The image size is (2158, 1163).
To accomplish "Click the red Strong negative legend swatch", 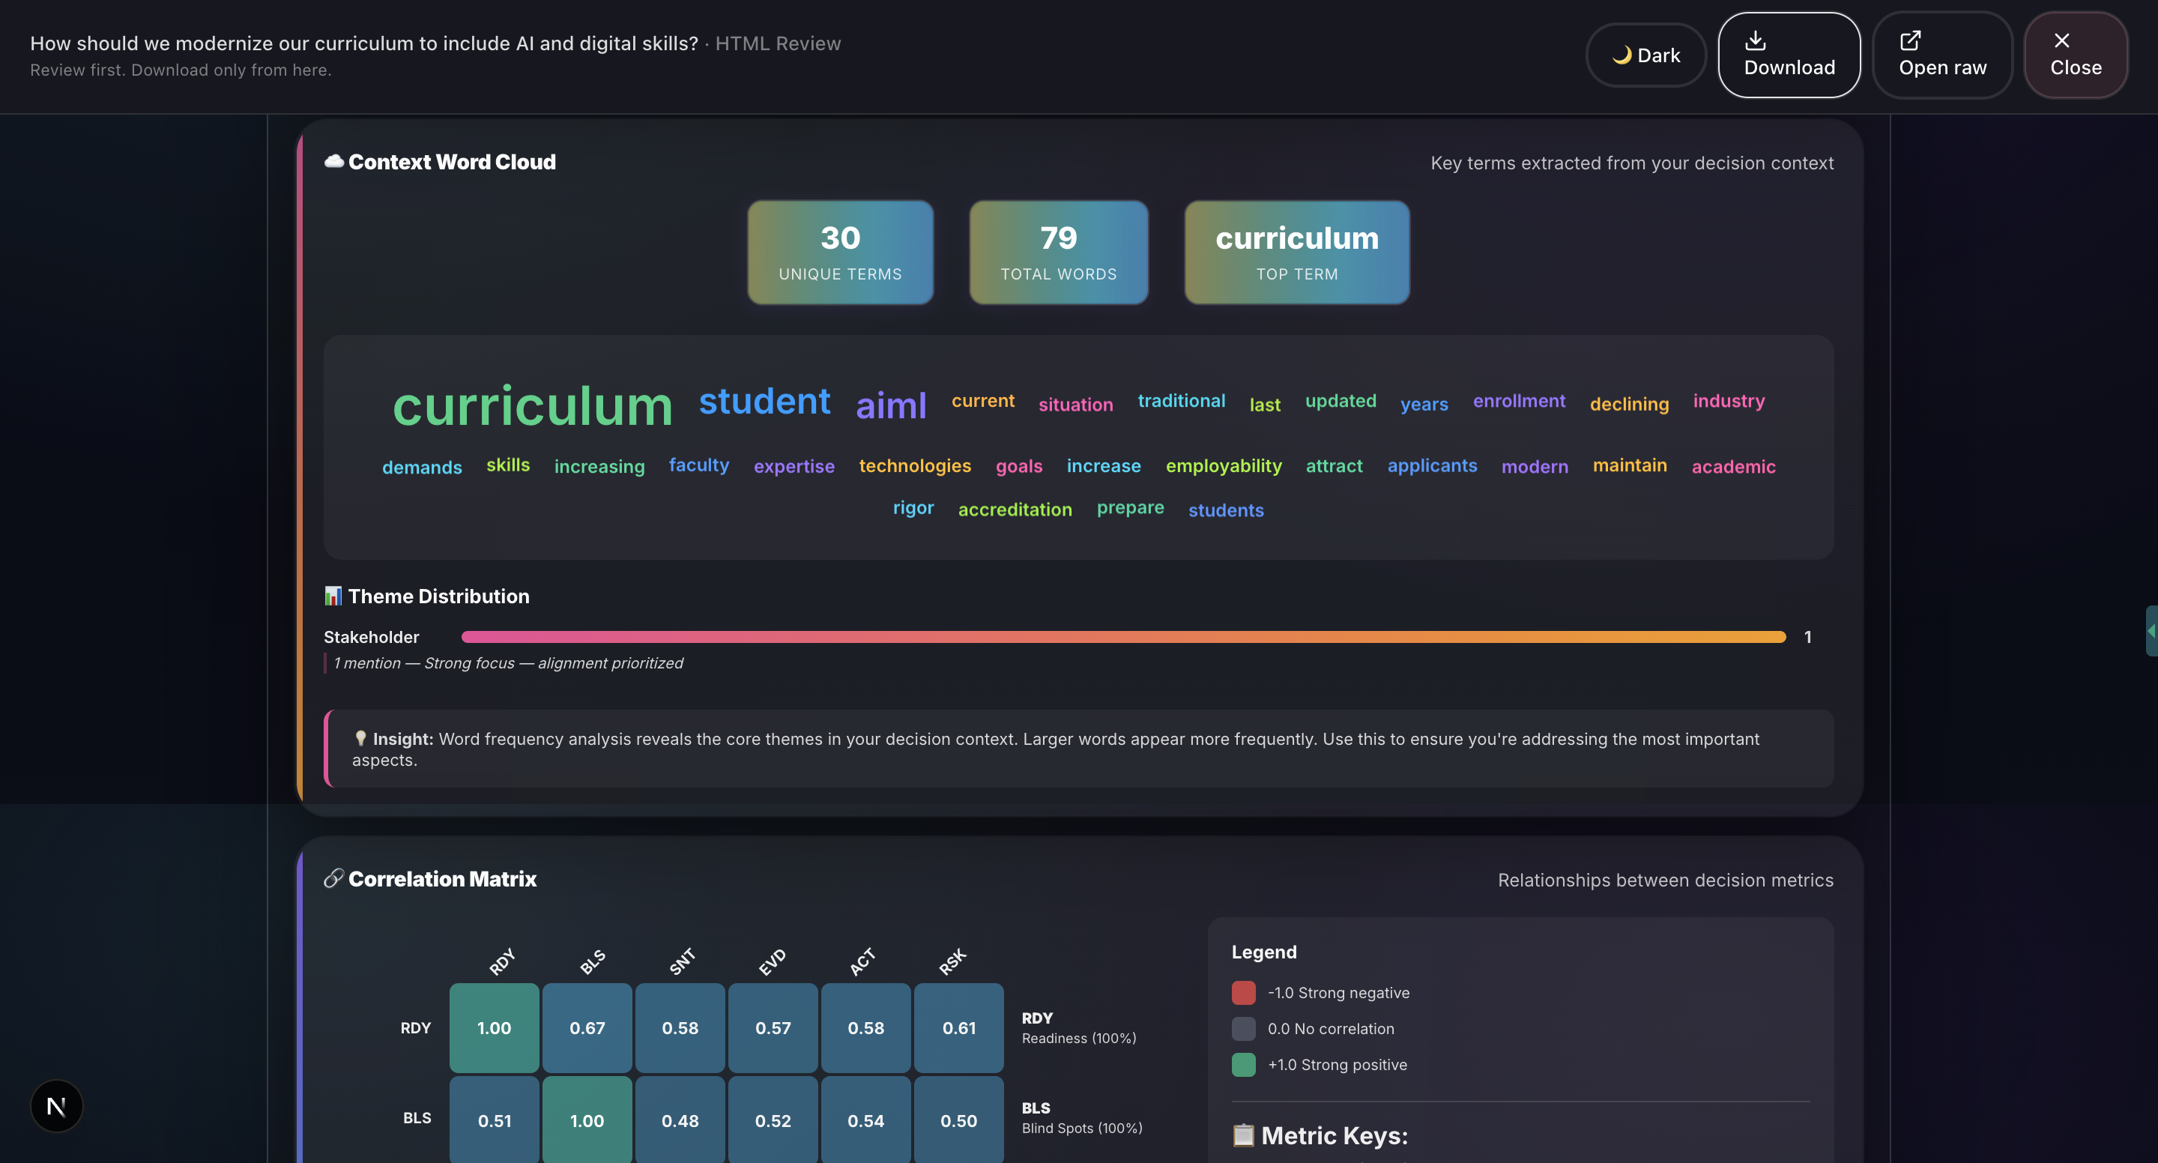I will click(x=1243, y=993).
